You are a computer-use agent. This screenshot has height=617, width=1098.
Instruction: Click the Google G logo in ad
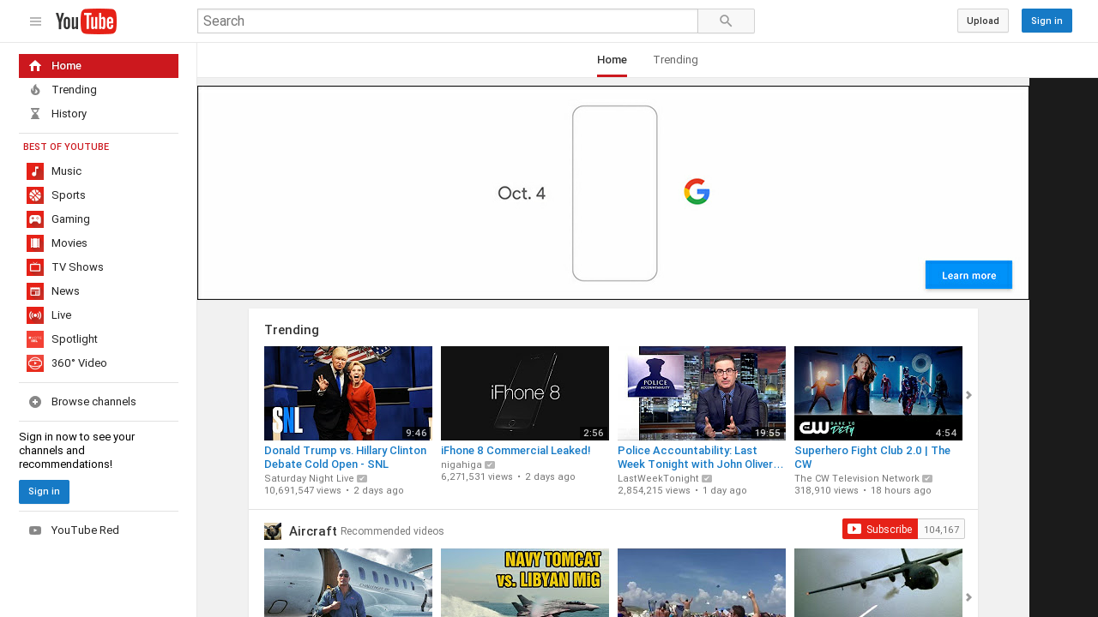[x=697, y=192]
